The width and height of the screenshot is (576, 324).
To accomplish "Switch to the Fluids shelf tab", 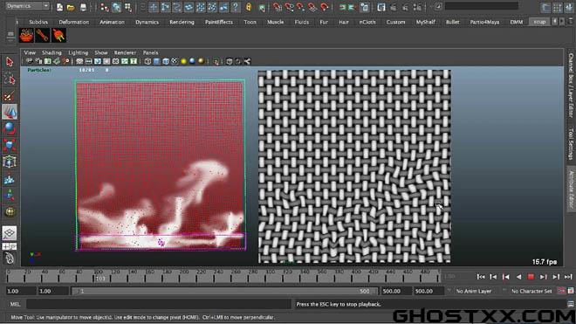I will pyautogui.click(x=302, y=22).
